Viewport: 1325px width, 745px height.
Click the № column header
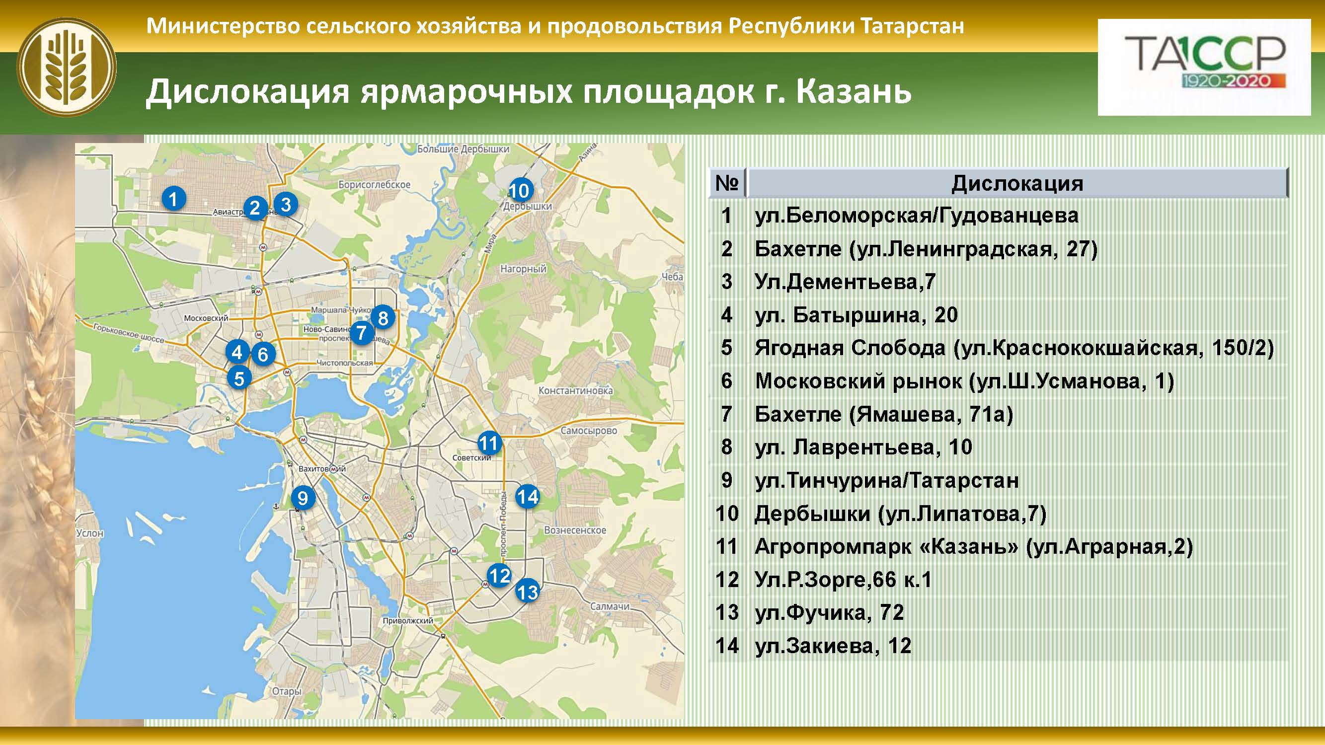point(727,184)
